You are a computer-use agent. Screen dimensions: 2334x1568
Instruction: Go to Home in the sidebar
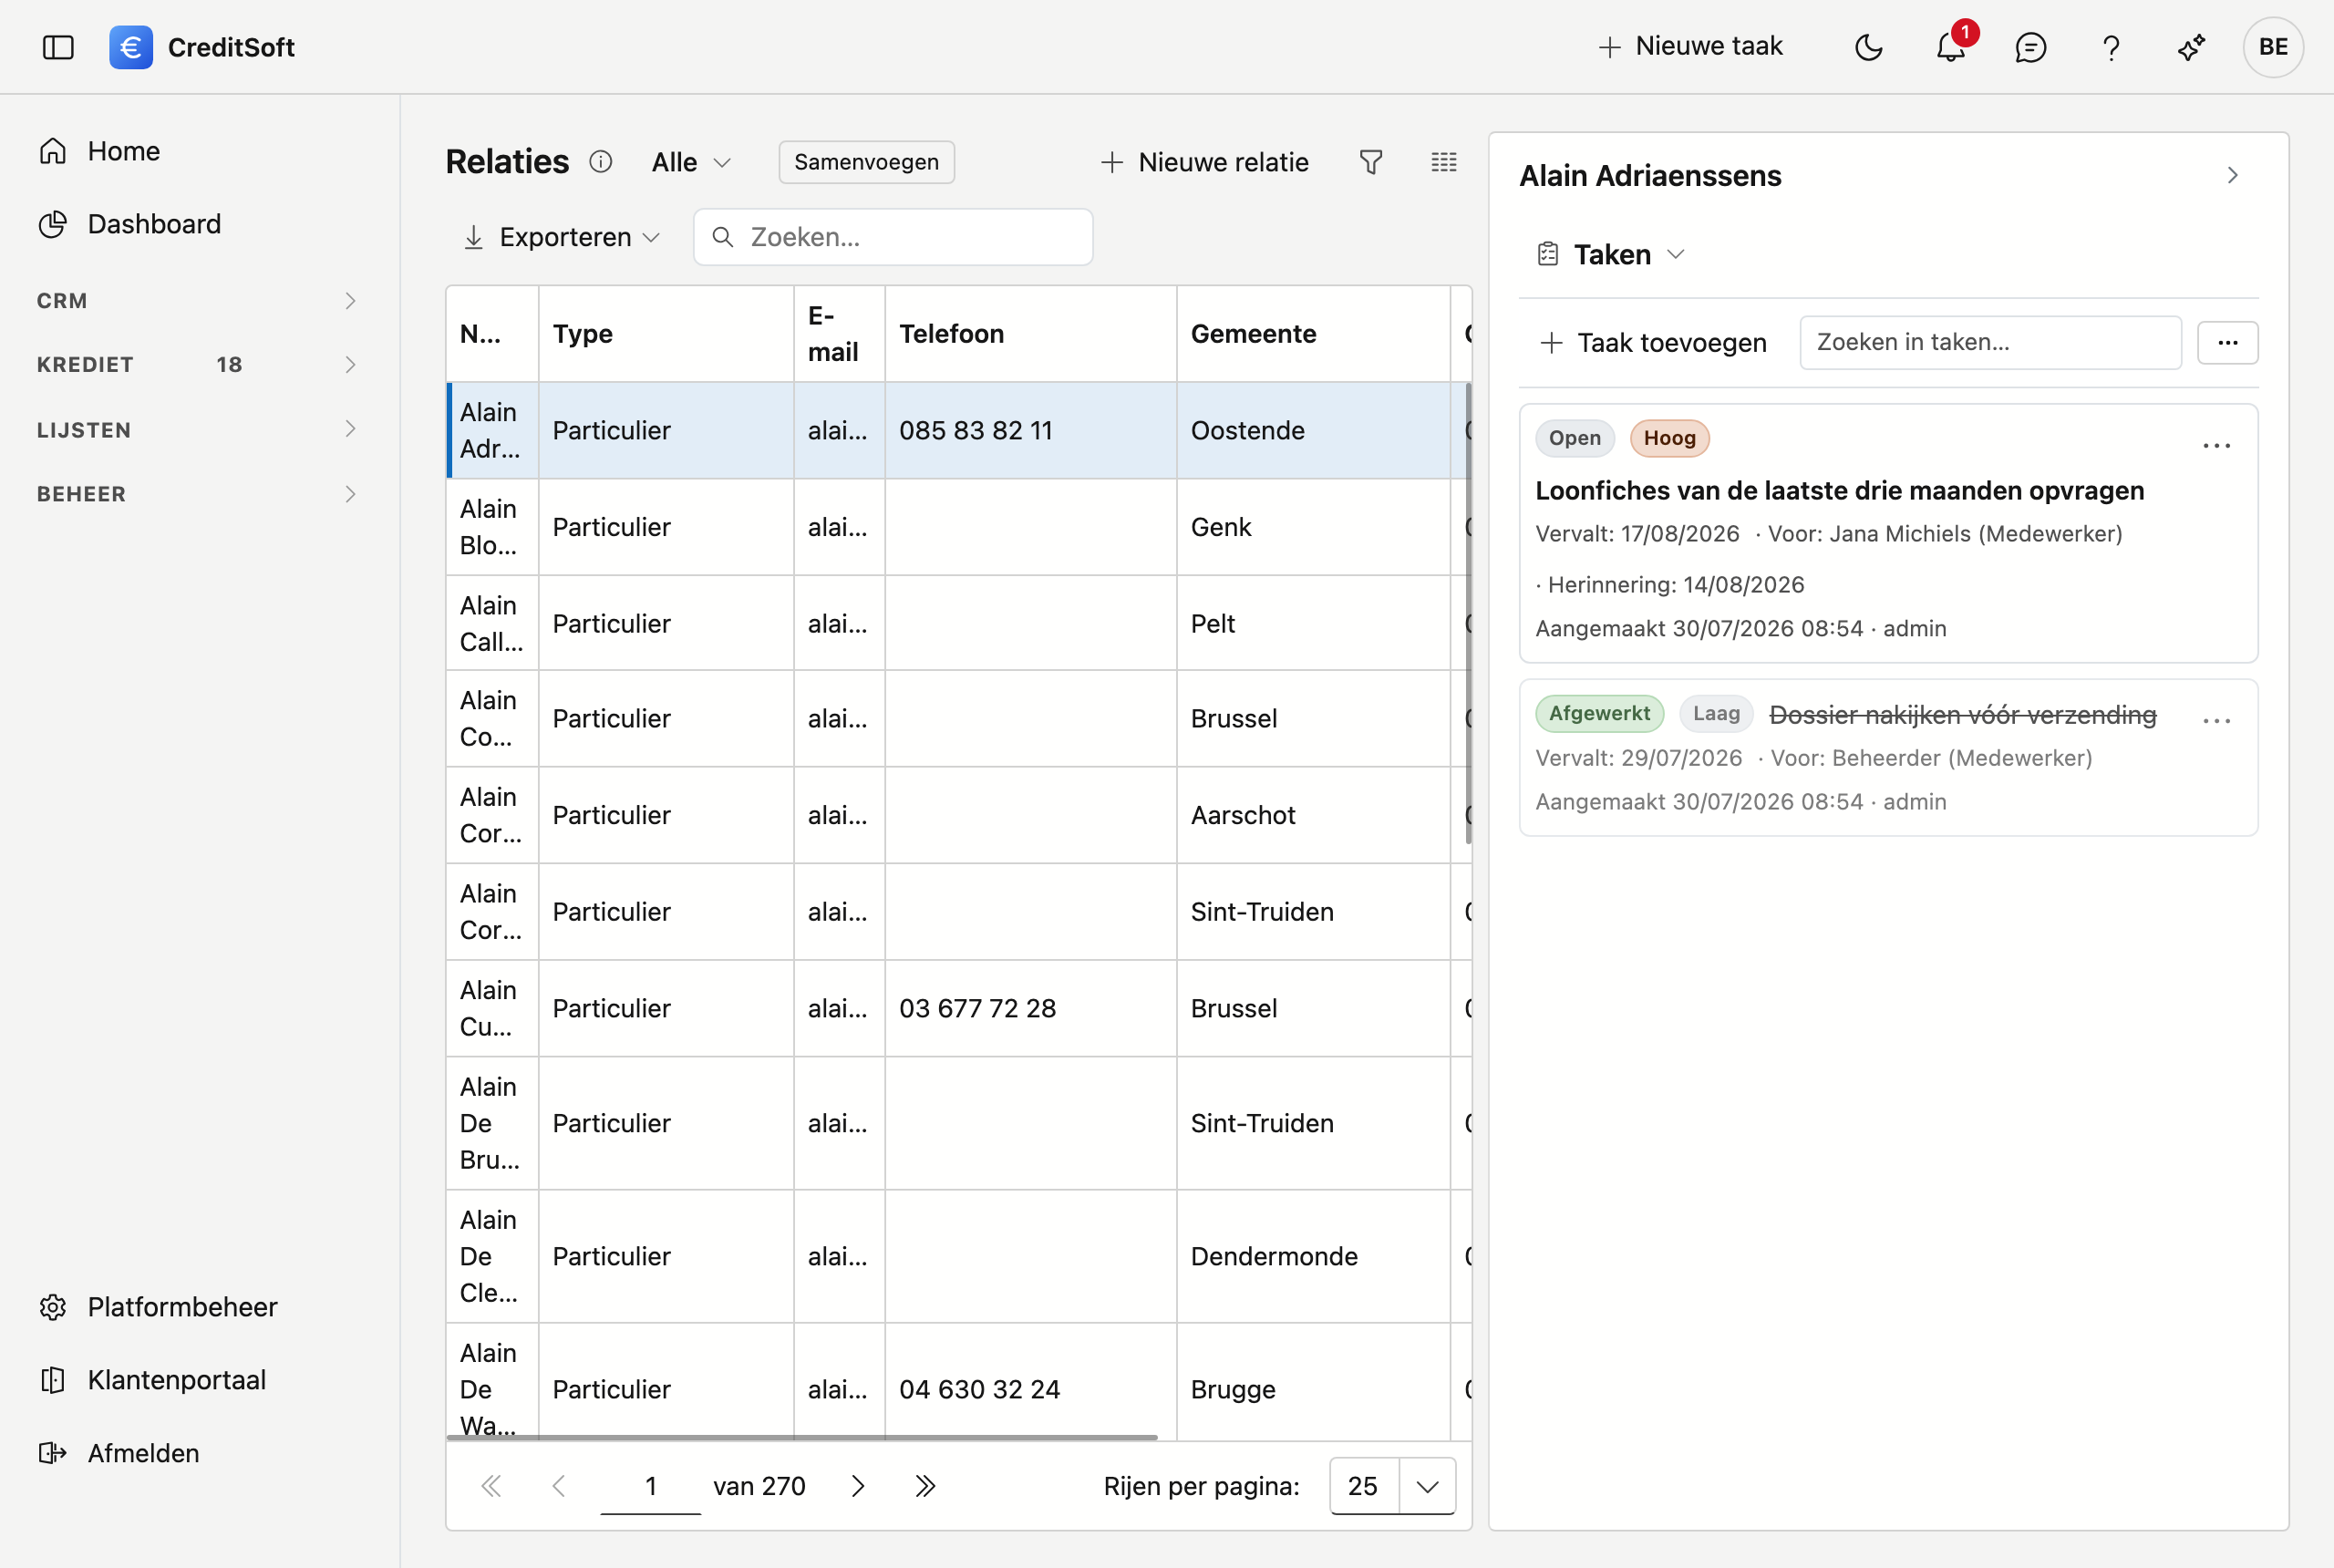pos(124,151)
